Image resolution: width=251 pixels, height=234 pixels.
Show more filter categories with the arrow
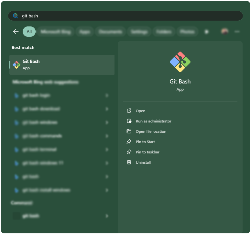(x=207, y=32)
